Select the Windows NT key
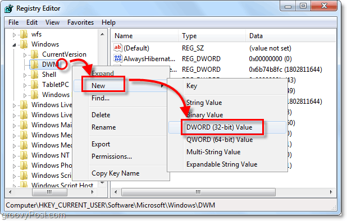The image size is (347, 221). [x=50, y=155]
